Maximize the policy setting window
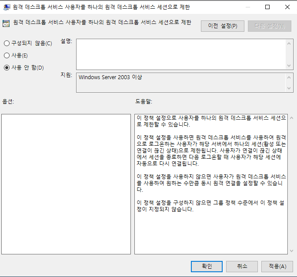The width and height of the screenshot is (297, 277). point(267,7)
